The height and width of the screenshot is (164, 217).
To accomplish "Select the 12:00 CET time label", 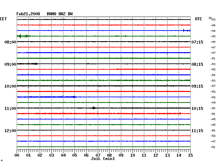I will pos(10,130).
